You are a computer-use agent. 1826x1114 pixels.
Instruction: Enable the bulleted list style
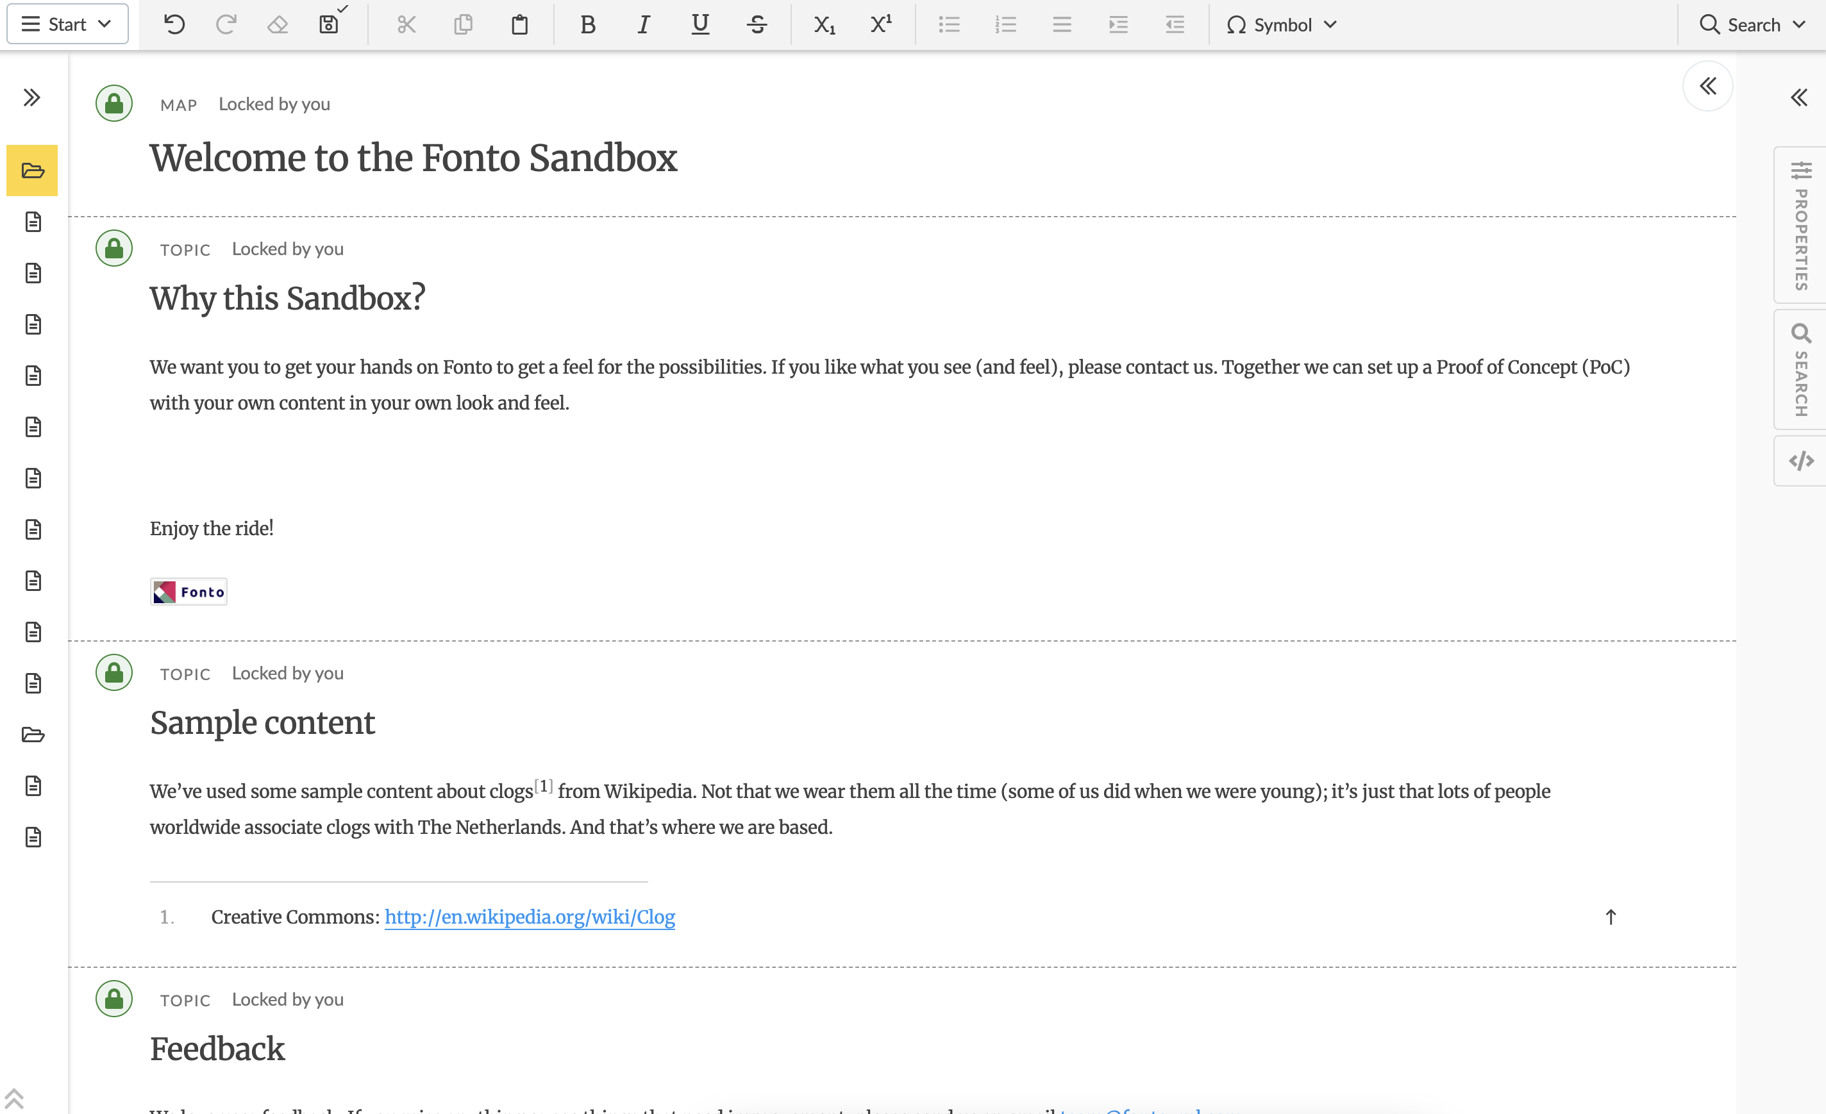(x=950, y=24)
